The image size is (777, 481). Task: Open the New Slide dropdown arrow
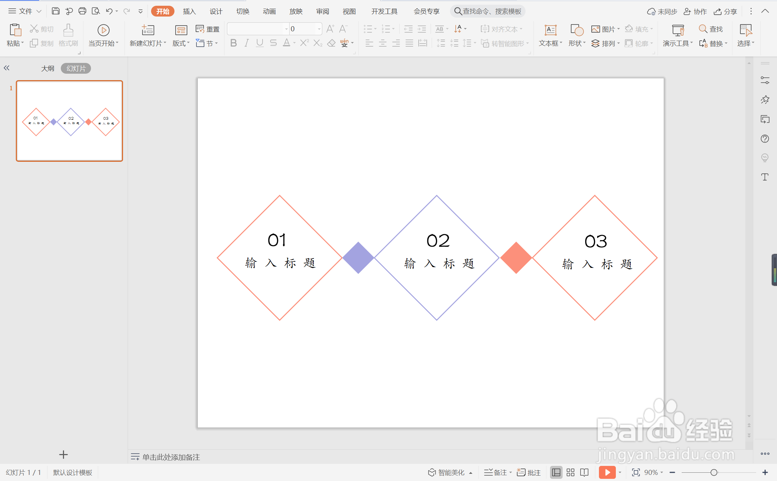coord(165,43)
